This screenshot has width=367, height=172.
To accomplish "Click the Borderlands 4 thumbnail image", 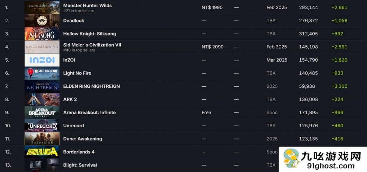I will (42, 152).
